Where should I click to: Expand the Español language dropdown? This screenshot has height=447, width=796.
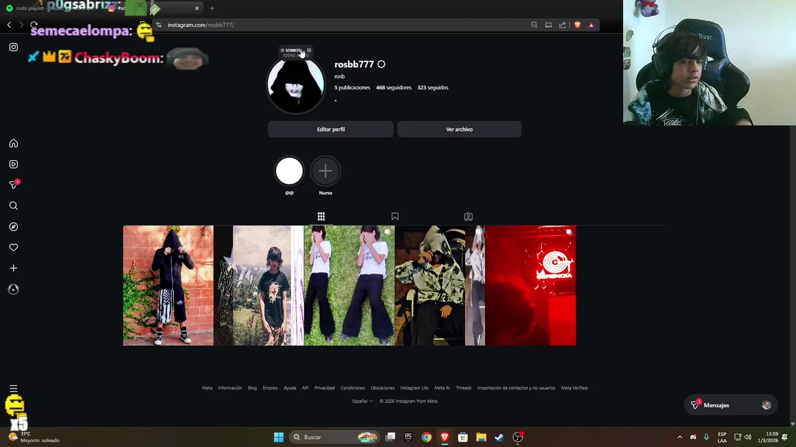tap(363, 401)
